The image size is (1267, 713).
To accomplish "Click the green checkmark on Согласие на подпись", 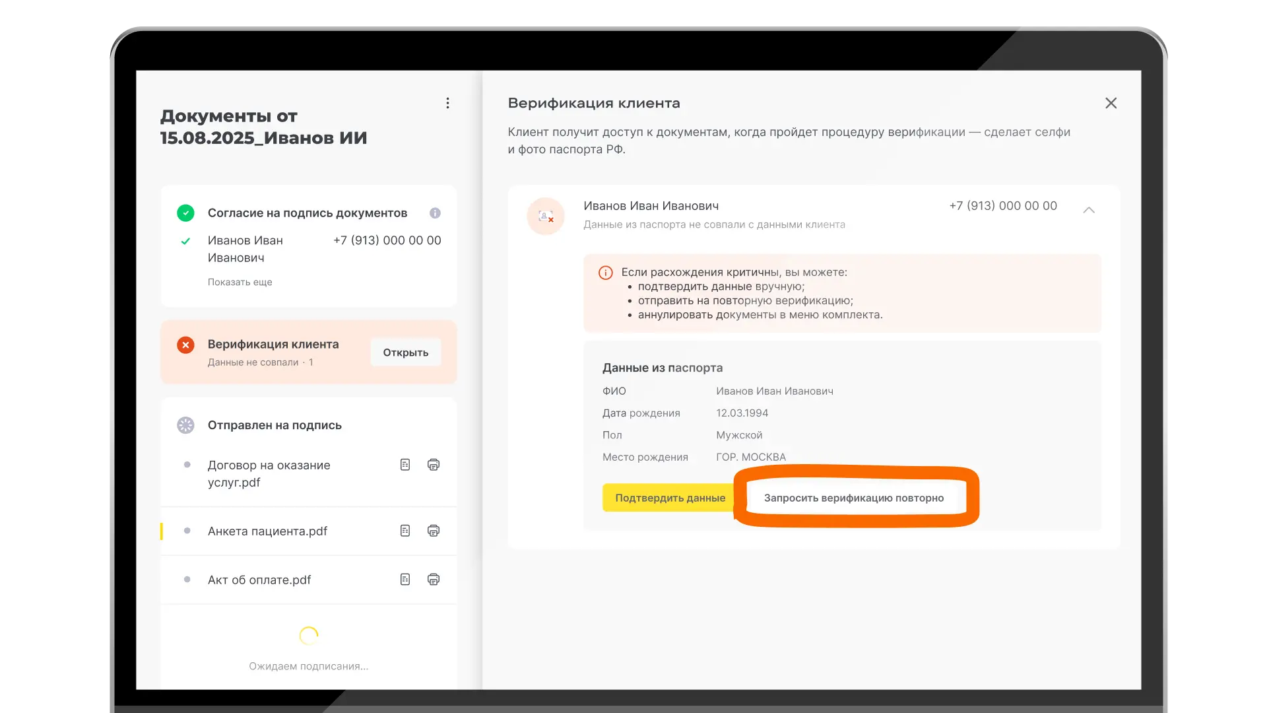I will [x=185, y=213].
